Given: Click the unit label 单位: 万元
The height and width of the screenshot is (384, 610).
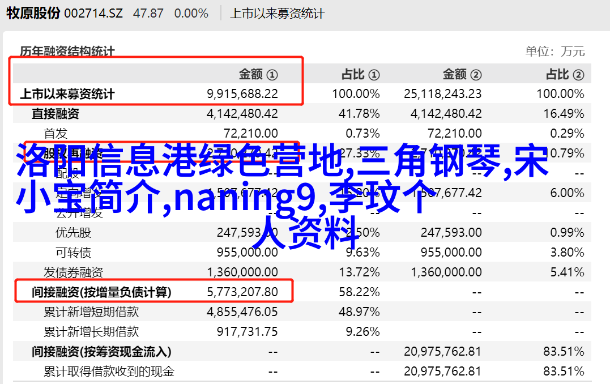Looking at the screenshot, I should tap(555, 52).
